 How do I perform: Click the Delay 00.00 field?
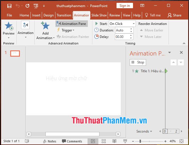point(122,37)
